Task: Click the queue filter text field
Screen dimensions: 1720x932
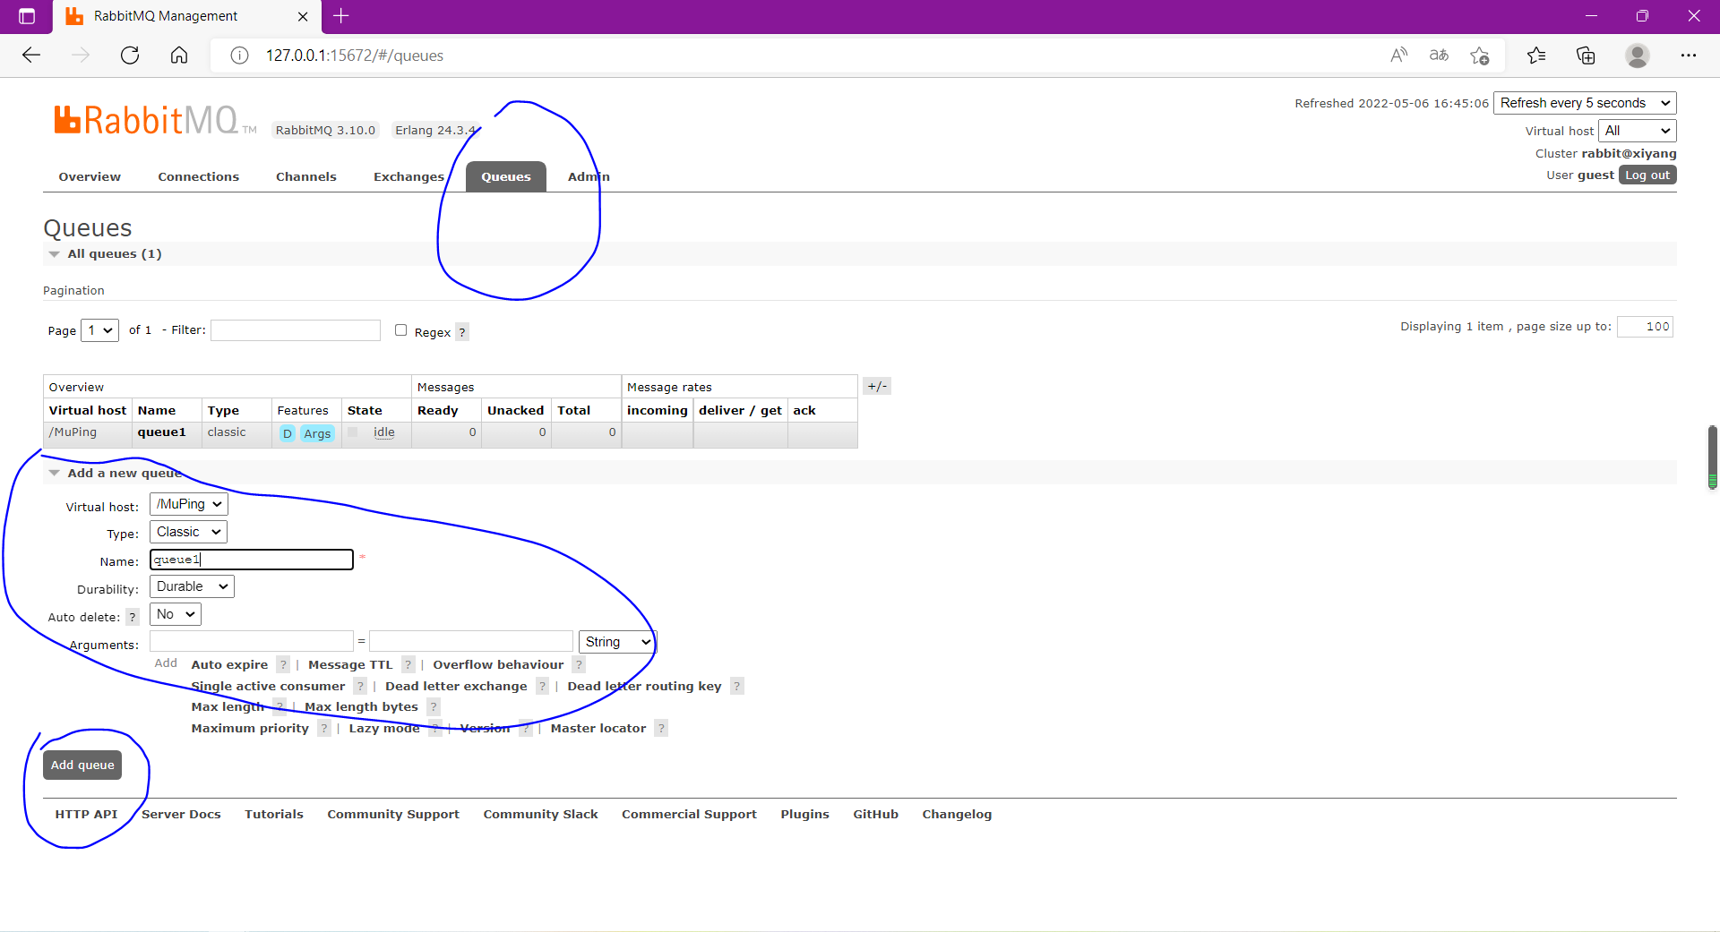Action: coord(296,330)
